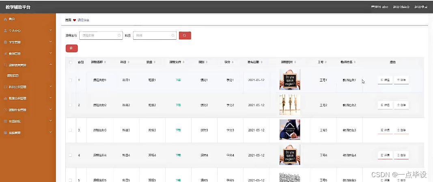The image size is (433, 182).
Task: Sort by 工号 column arrows
Action: pyautogui.click(x=326, y=62)
